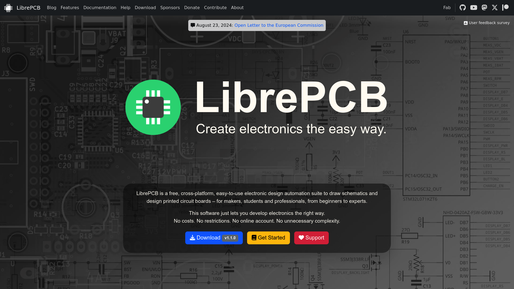Open the Open Letter to European Commission
Image resolution: width=514 pixels, height=289 pixels.
tap(279, 25)
